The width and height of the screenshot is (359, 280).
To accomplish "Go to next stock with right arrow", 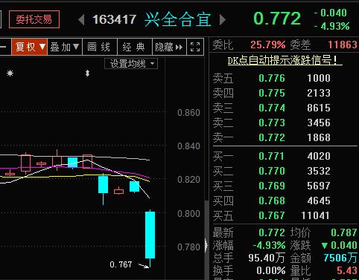I will pos(223,20).
